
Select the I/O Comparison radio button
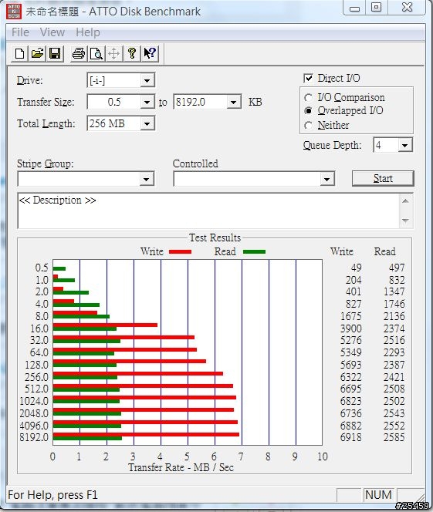coord(308,98)
